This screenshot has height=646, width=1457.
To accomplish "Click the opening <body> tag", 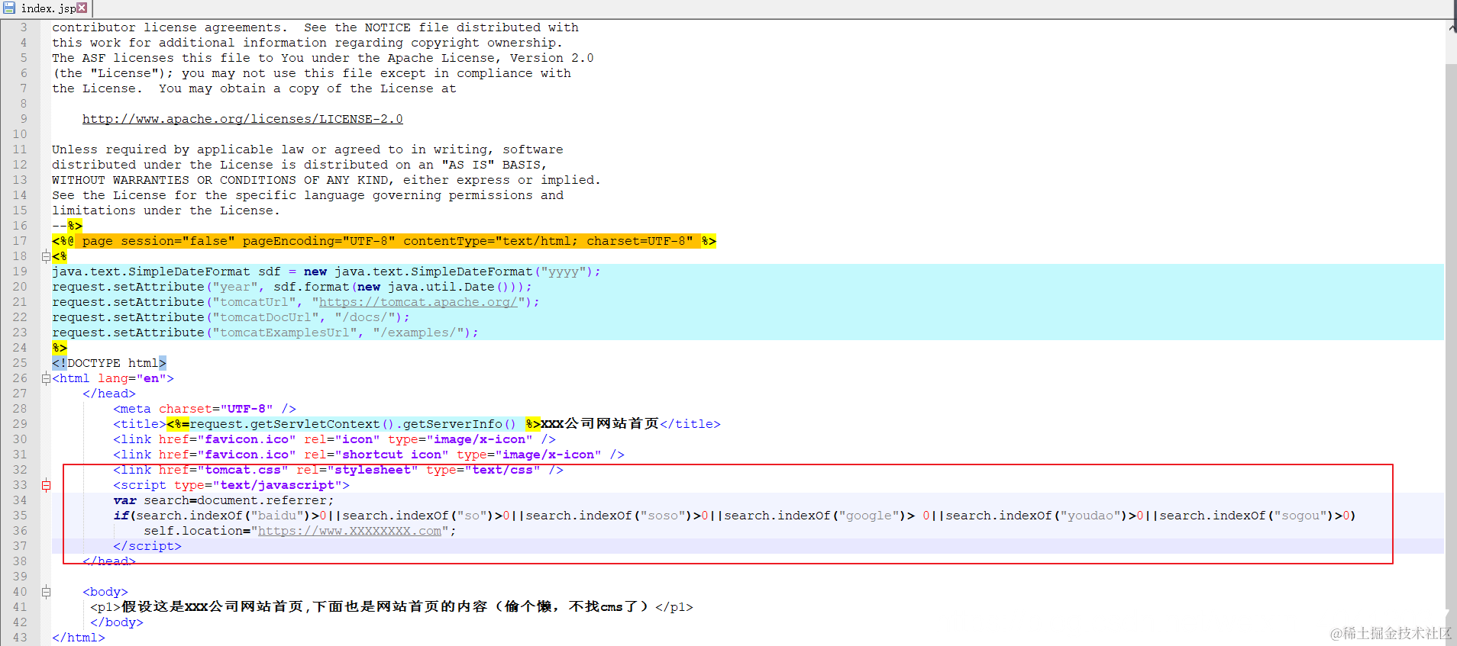I will pyautogui.click(x=105, y=592).
